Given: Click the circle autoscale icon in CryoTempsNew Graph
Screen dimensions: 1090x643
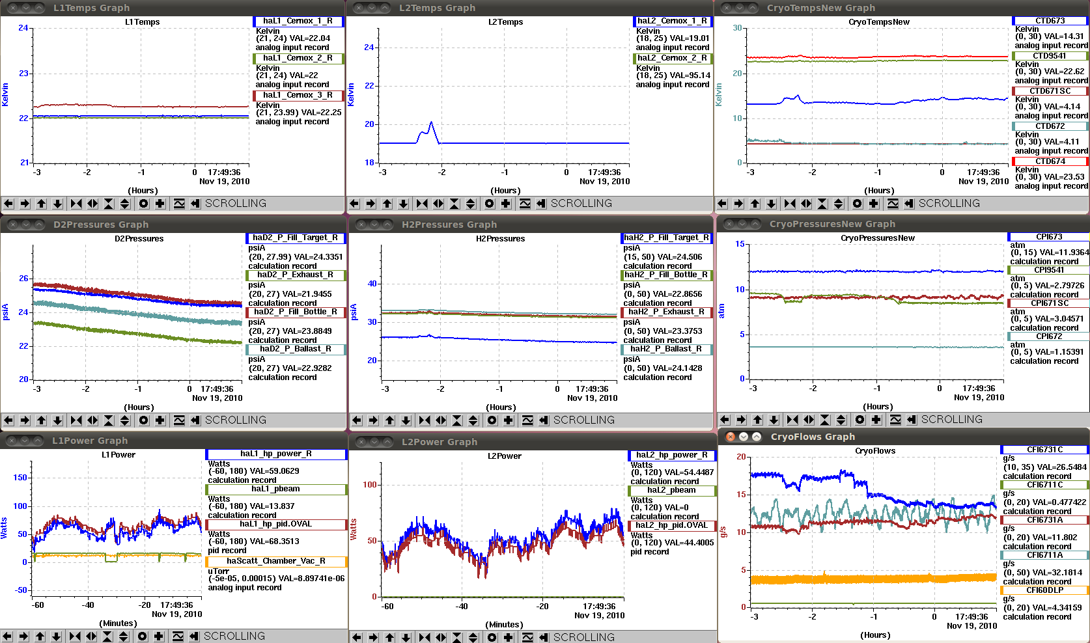Looking at the screenshot, I should [858, 204].
